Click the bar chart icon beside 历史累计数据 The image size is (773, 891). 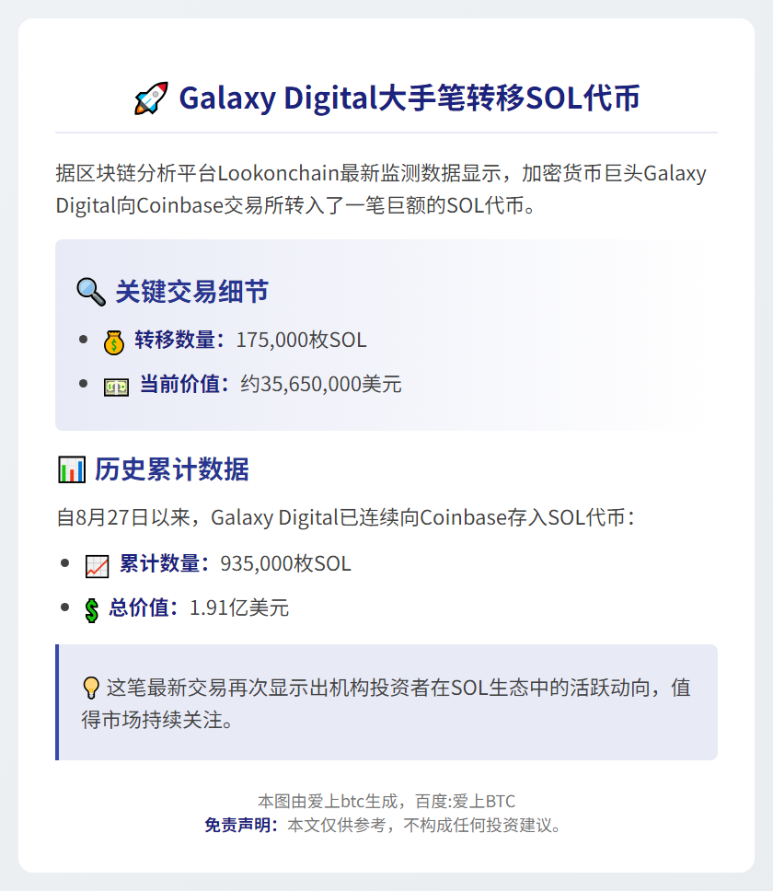click(72, 470)
